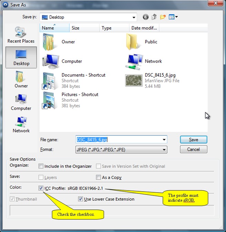Toggle the Layers checkbox
Image resolution: width=226 pixels, height=232 pixels.
[41, 177]
